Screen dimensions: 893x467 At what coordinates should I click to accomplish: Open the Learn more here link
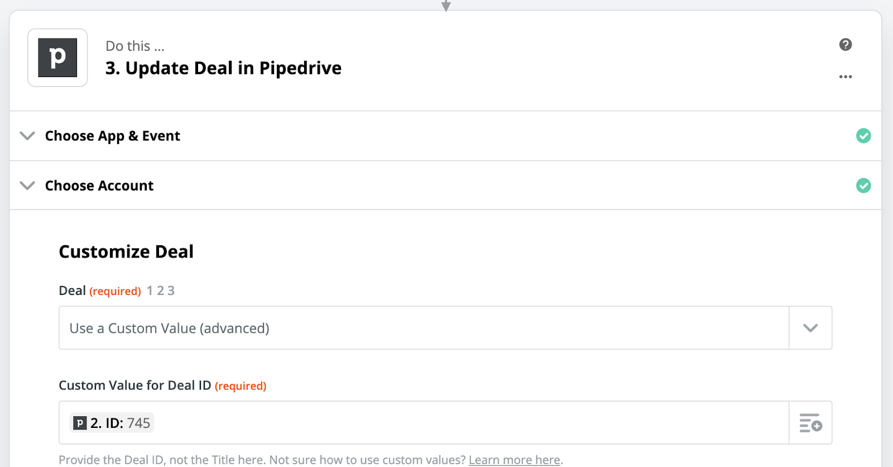515,460
